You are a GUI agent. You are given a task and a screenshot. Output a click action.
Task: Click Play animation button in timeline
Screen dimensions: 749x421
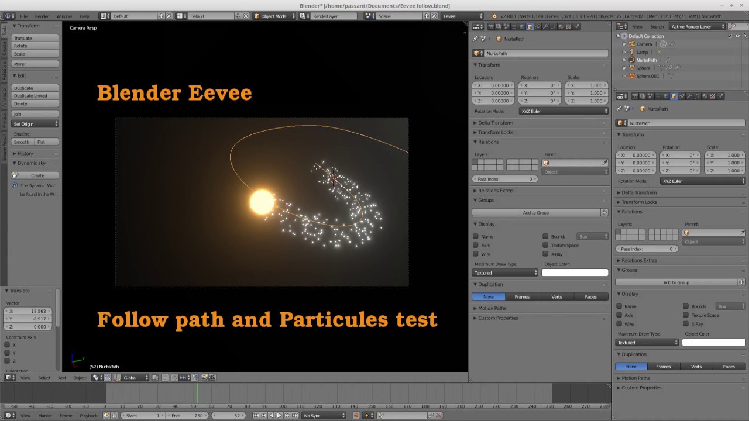tap(279, 416)
